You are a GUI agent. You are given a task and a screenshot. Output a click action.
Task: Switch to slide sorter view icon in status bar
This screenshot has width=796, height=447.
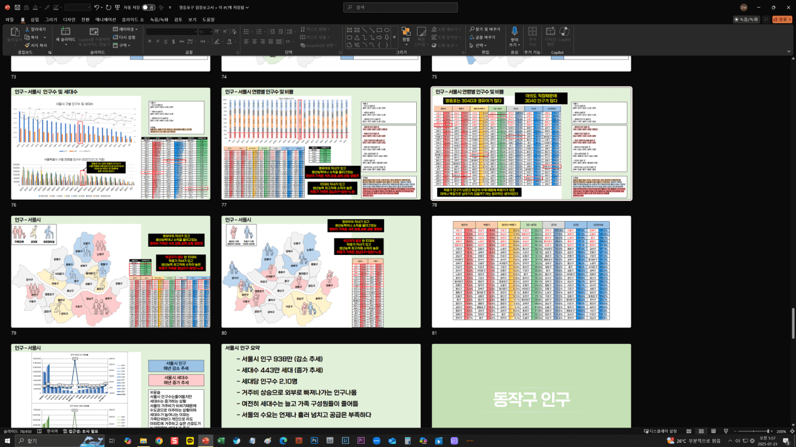tap(700, 431)
